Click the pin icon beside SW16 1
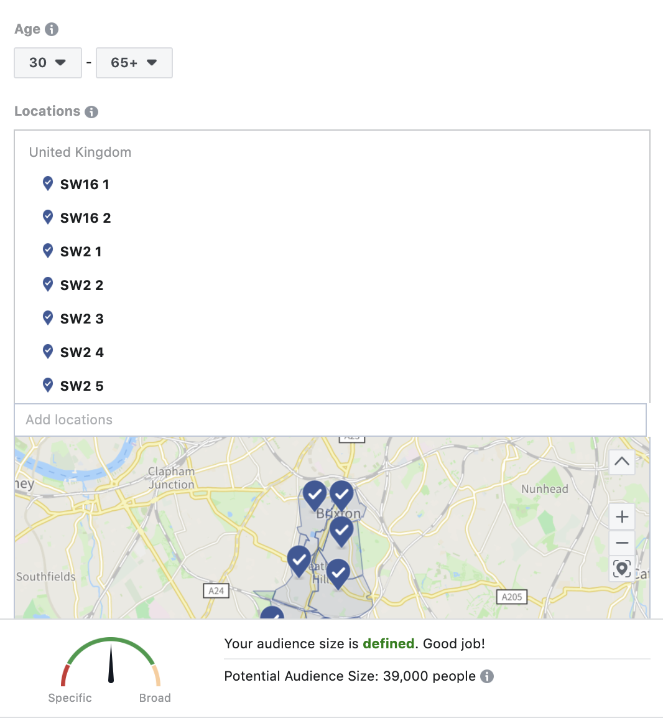 (48, 184)
